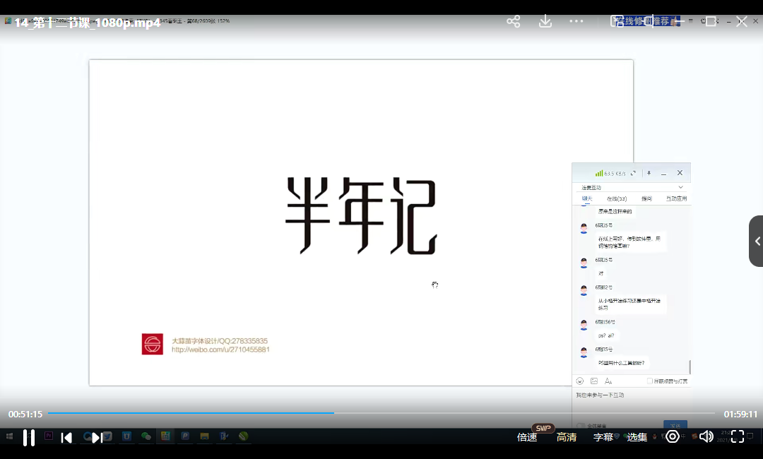Click the expand arrows icon in chat header

(x=633, y=173)
